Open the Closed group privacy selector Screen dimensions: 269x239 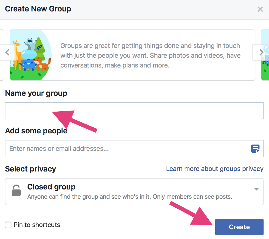(x=134, y=192)
